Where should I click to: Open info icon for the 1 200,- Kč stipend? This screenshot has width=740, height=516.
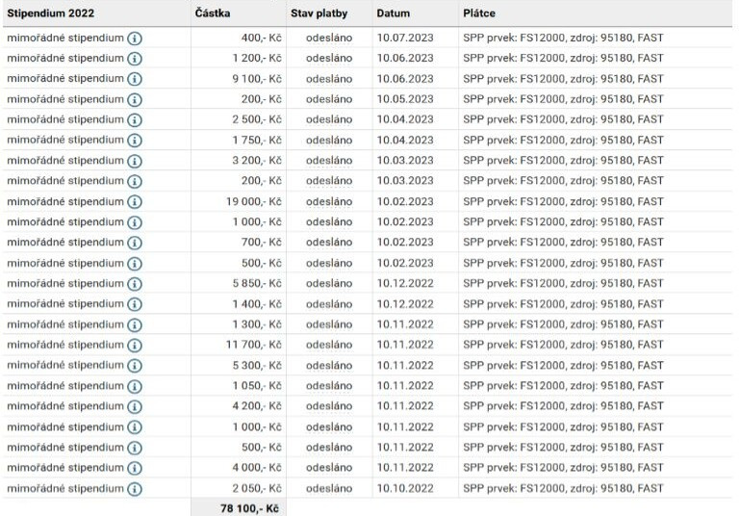pyautogui.click(x=135, y=59)
